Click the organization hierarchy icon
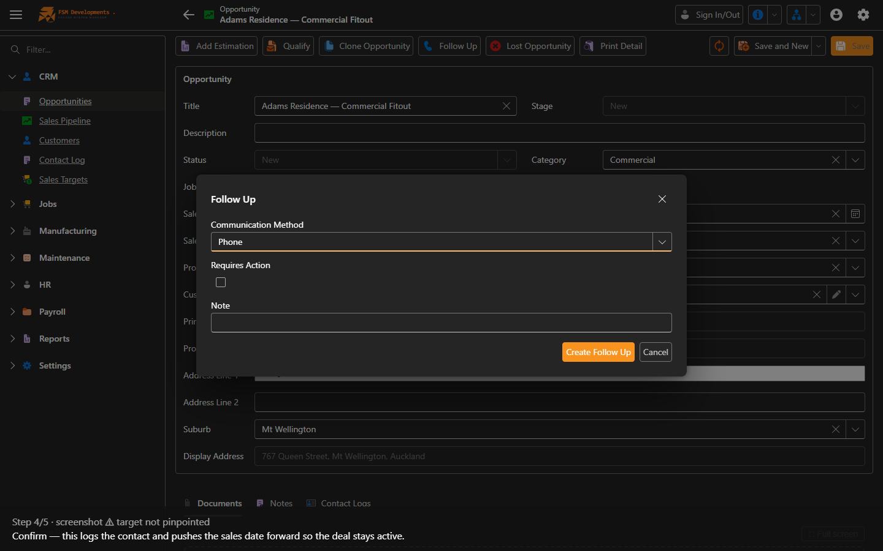 (x=797, y=15)
